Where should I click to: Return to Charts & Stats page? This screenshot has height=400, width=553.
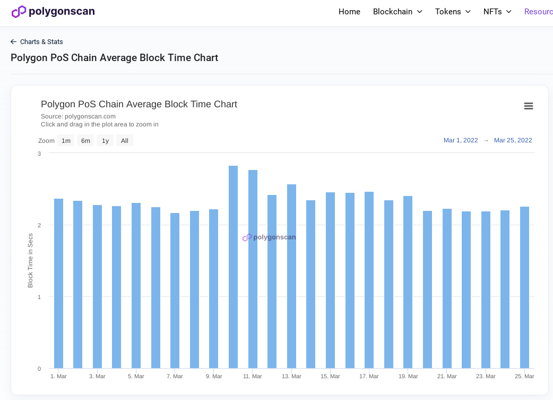[x=41, y=42]
